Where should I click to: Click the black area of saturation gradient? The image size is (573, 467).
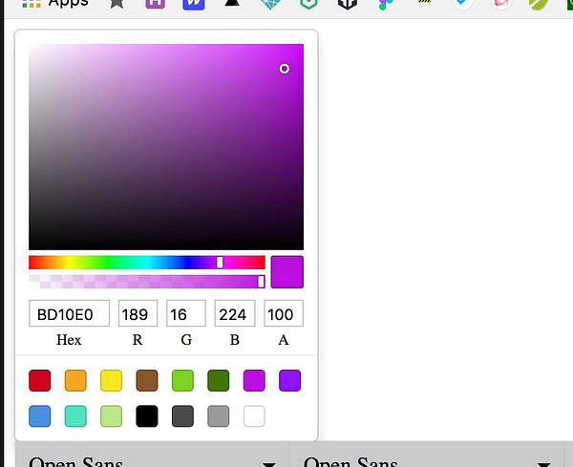166,242
